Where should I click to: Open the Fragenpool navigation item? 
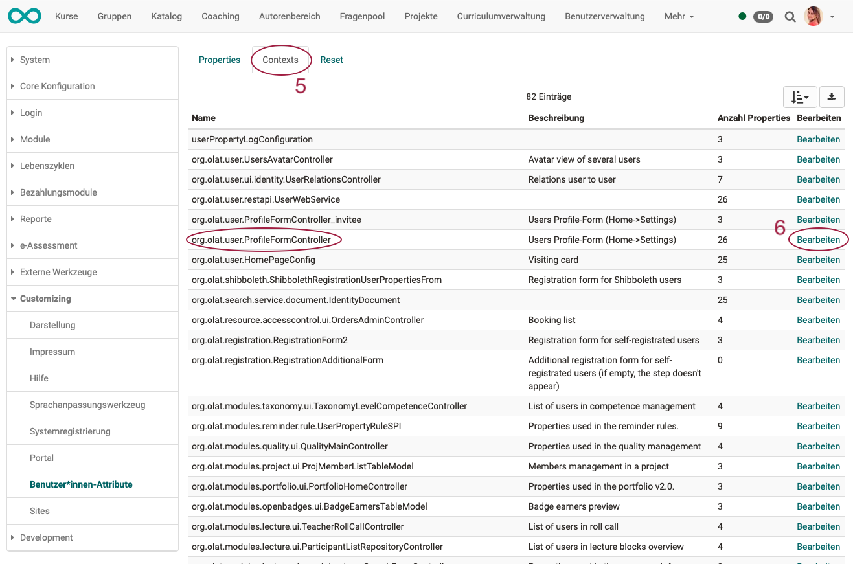[x=362, y=16]
